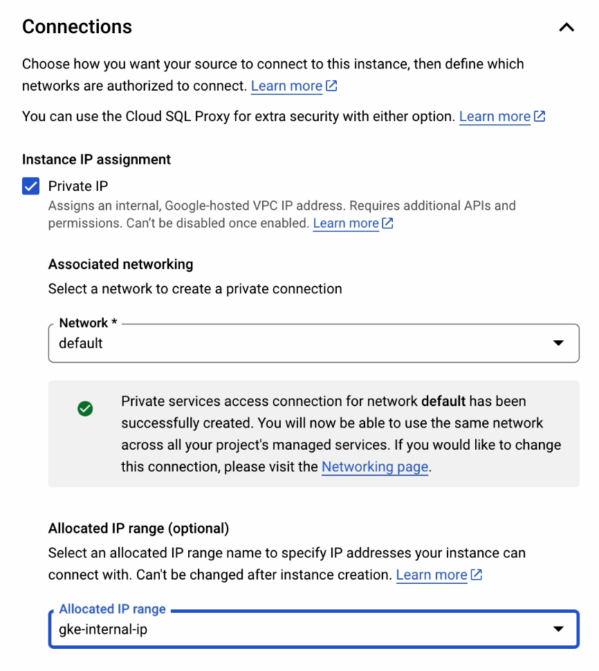This screenshot has height=671, width=599.
Task: Click the Network field's dropdown arrow
Action: tap(558, 344)
